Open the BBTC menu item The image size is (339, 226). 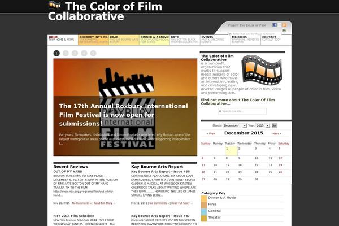click(x=185, y=40)
